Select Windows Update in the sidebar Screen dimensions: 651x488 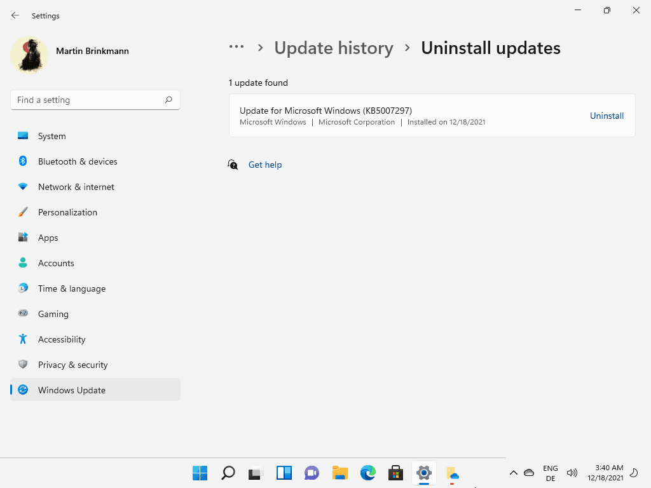coord(70,390)
